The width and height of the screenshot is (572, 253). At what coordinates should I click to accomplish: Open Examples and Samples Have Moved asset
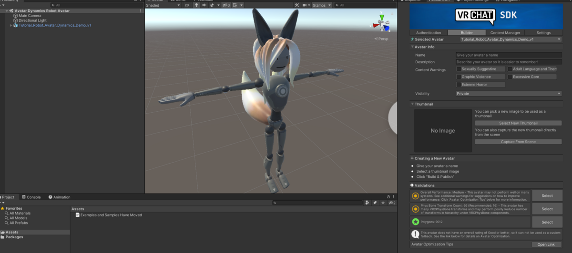tap(109, 215)
